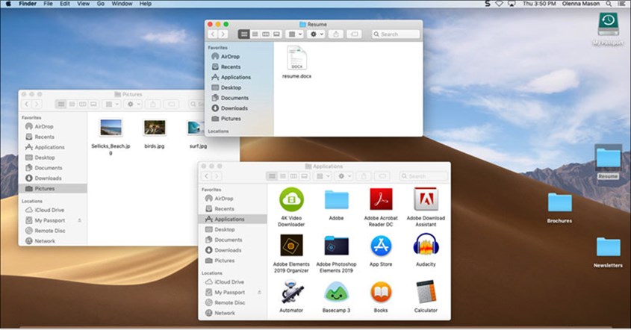Open the View menu
Image resolution: width=631 pixels, height=330 pixels.
click(84, 4)
